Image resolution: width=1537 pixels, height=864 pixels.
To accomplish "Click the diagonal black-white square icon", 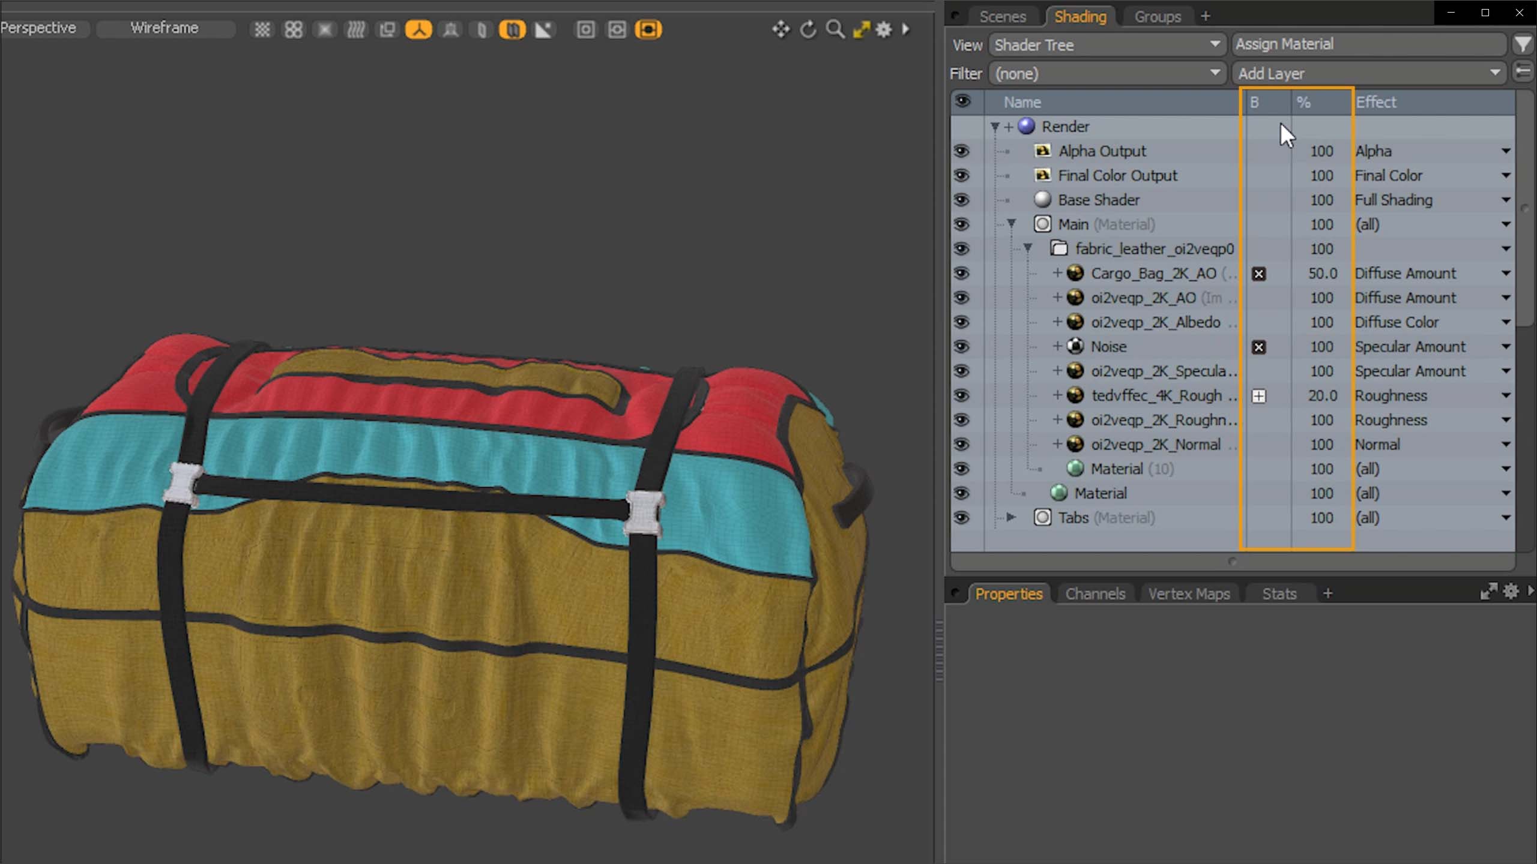I will coord(543,29).
